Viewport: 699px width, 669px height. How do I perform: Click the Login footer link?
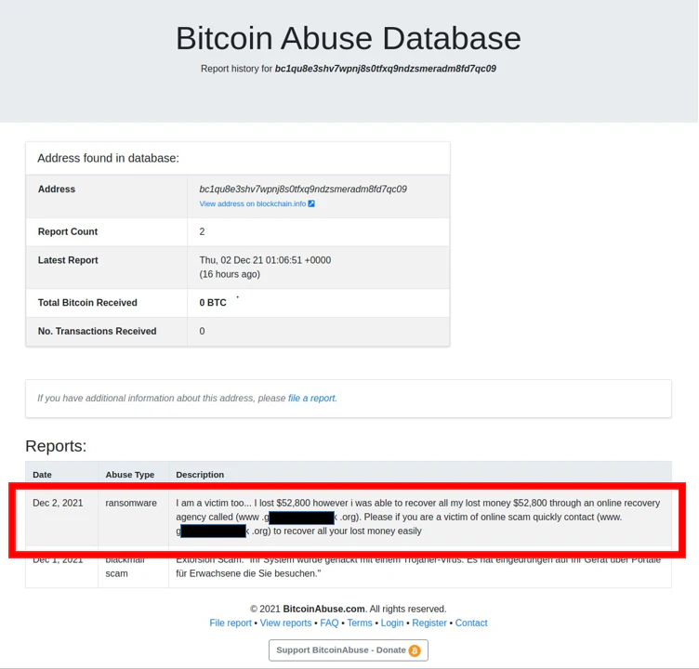[x=392, y=623]
